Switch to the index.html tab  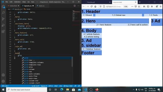point(13,6)
